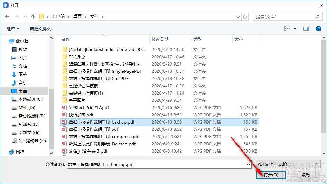Go back with the left arrow
This screenshot has width=327, height=184.
click(x=7, y=17)
